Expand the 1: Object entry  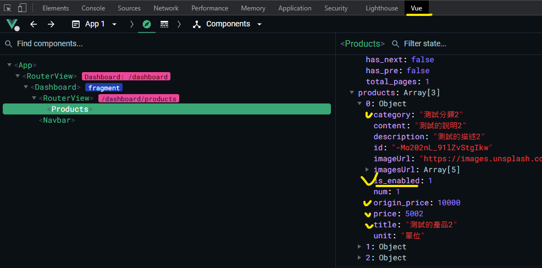tap(360, 247)
